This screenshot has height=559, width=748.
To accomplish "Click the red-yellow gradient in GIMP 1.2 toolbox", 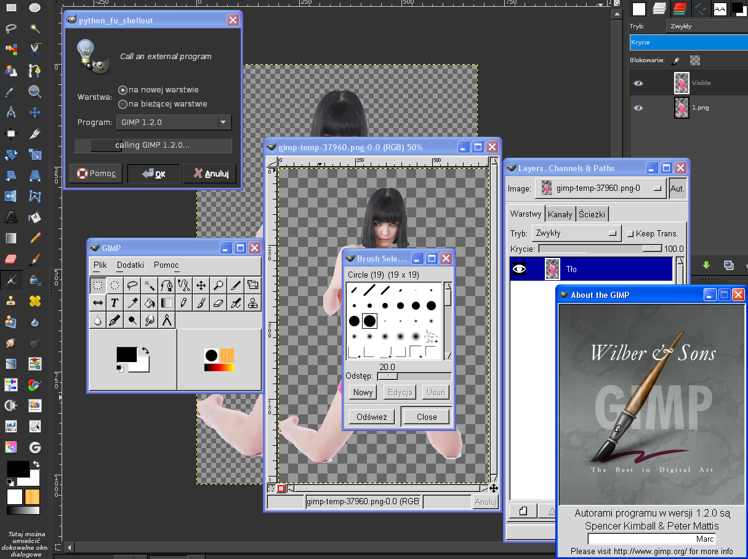I will [x=219, y=368].
